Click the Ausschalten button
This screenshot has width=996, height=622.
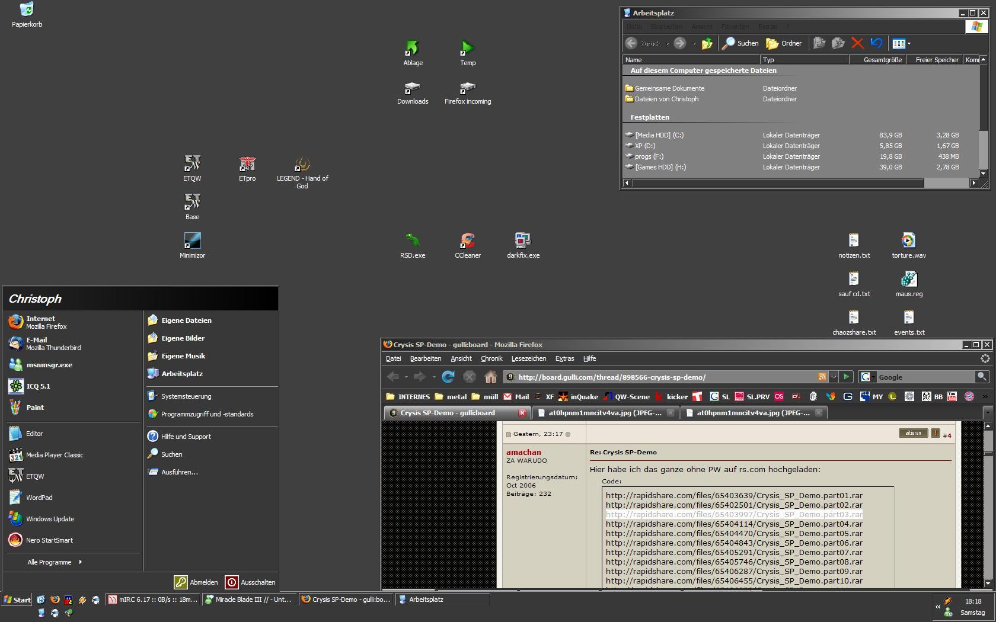(x=250, y=582)
